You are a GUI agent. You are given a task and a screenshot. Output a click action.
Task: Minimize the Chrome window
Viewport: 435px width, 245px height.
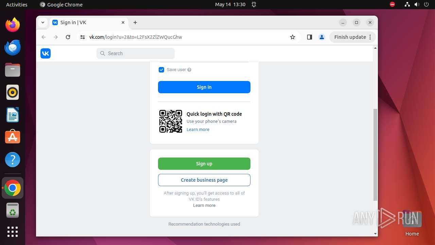coord(343,22)
